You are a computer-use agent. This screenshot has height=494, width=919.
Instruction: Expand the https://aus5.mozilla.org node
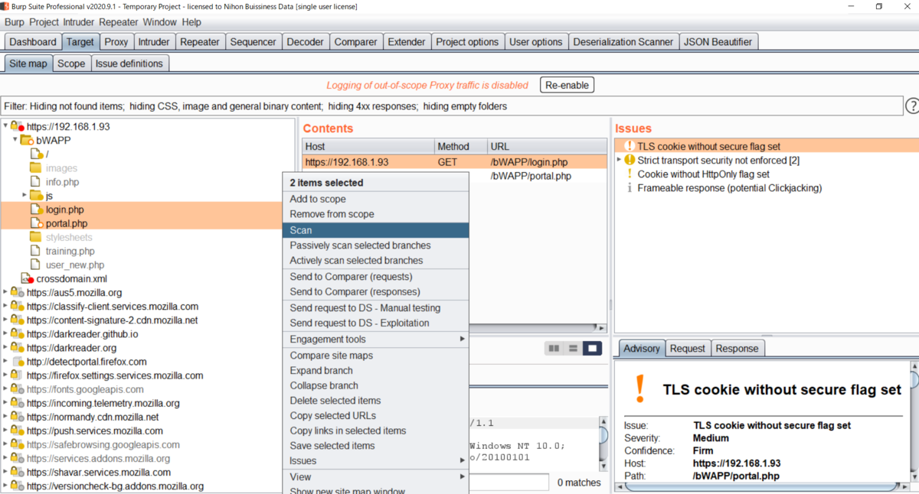(x=5, y=292)
